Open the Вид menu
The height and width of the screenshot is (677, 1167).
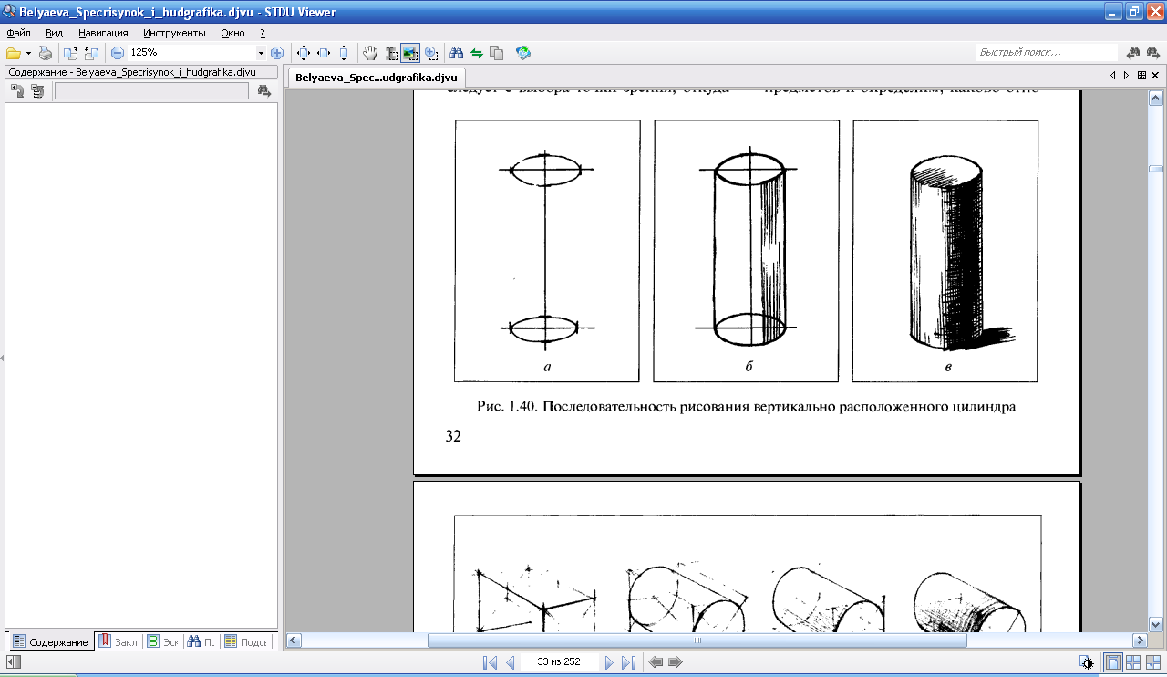(x=54, y=33)
